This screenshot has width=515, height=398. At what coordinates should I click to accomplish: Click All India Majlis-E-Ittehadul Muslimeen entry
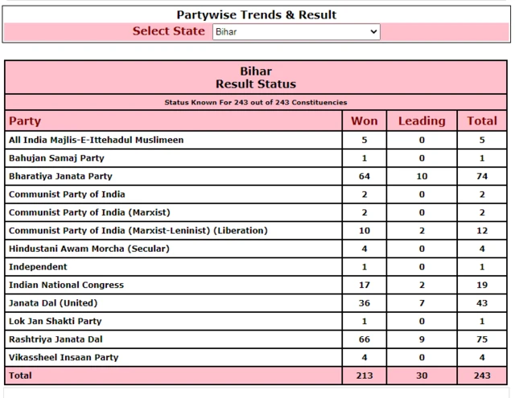pyautogui.click(x=96, y=140)
